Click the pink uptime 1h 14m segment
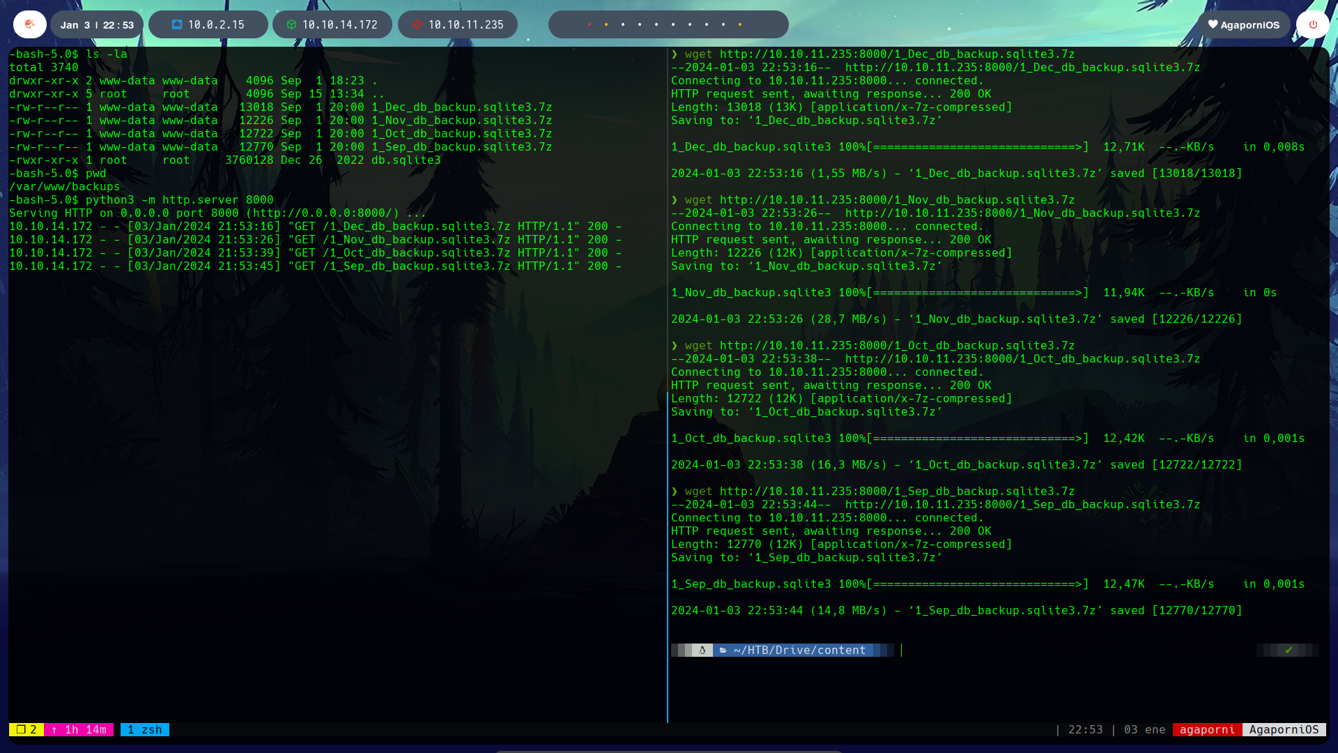Image resolution: width=1338 pixels, height=753 pixels. tap(79, 729)
